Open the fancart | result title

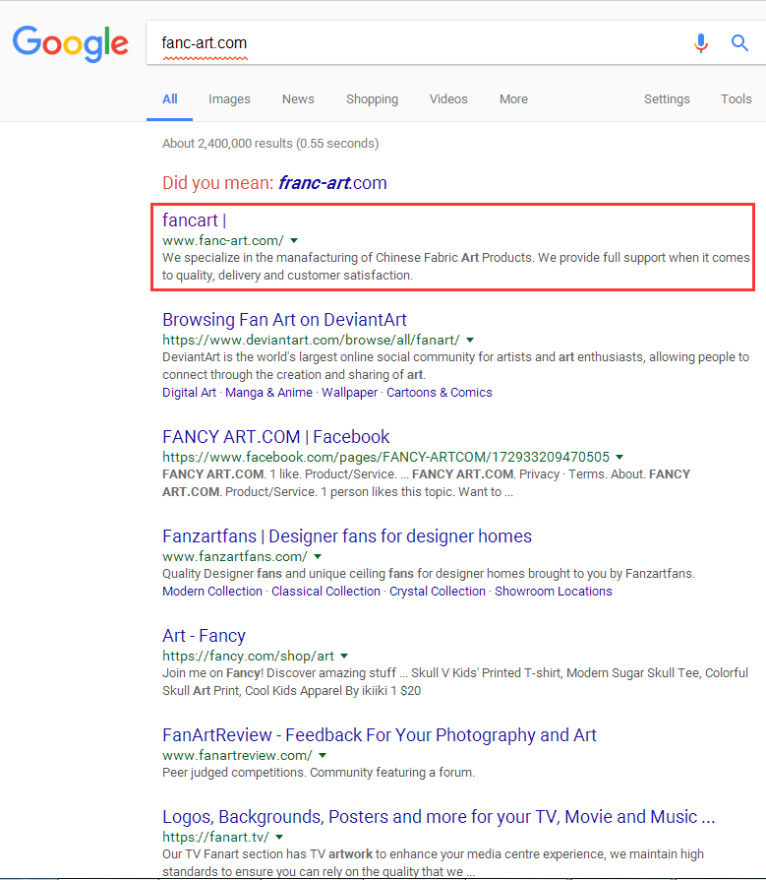tap(194, 220)
